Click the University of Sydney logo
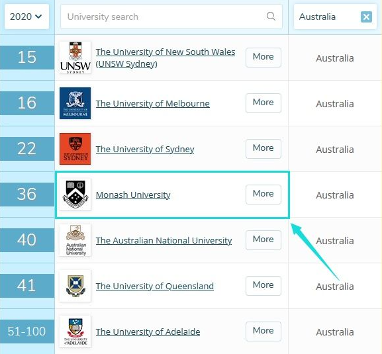 (x=75, y=149)
